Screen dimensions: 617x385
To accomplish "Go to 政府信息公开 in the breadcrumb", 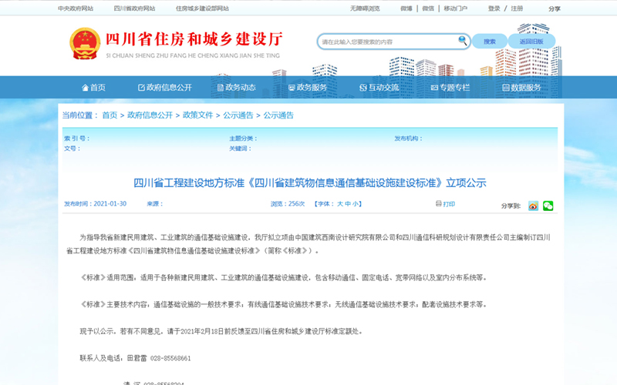I will point(150,115).
